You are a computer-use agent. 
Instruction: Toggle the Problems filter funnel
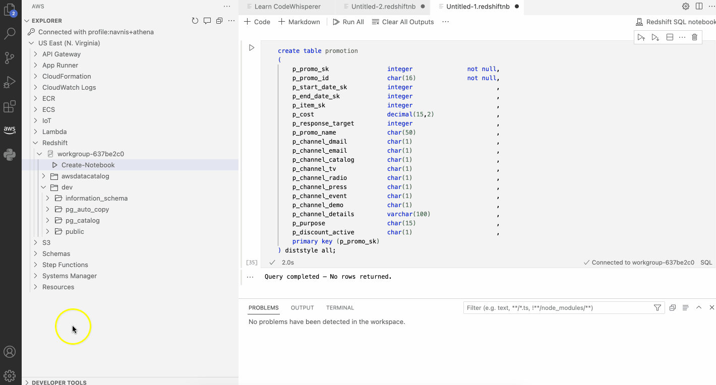coord(658,308)
